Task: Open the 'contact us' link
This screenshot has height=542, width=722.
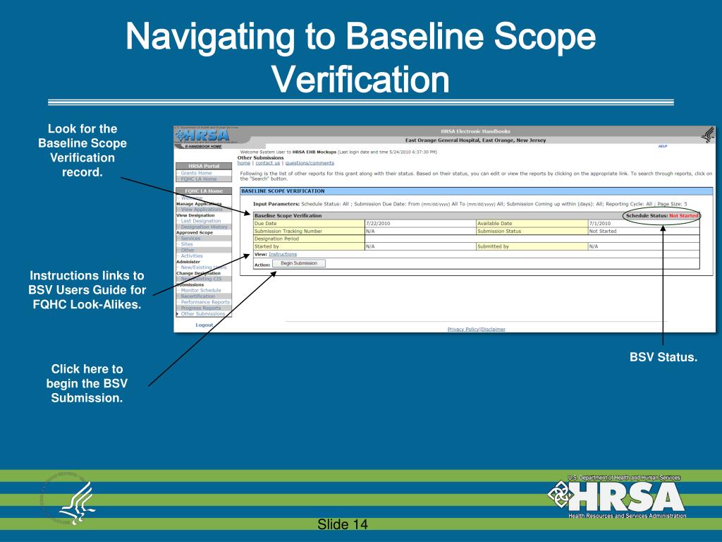Action: (267, 163)
